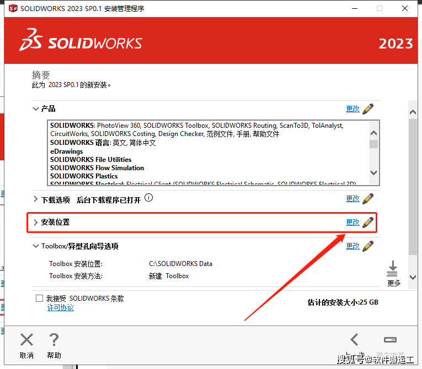Viewport: 422px width, 369px height.
Task: Select SOLIDWORKS Plastics in the list
Action: (x=84, y=176)
